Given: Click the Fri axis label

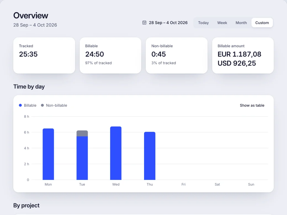Looking at the screenshot, I should (x=184, y=184).
